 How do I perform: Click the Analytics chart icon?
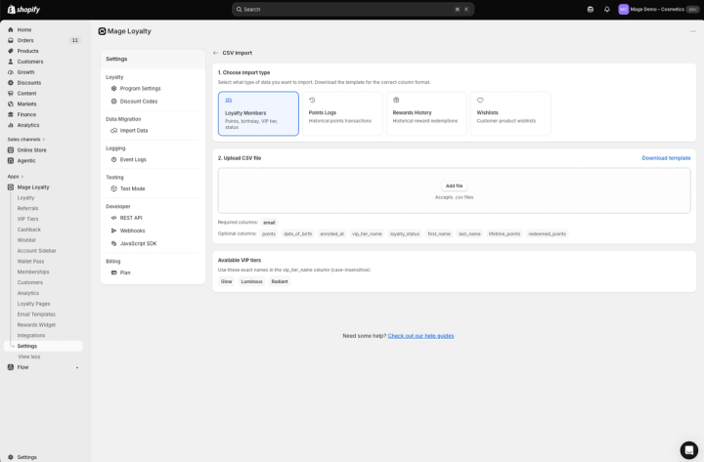(11, 125)
